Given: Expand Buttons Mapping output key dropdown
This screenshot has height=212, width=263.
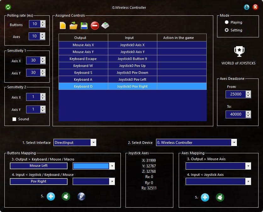Looking at the screenshot, I should [112, 166].
